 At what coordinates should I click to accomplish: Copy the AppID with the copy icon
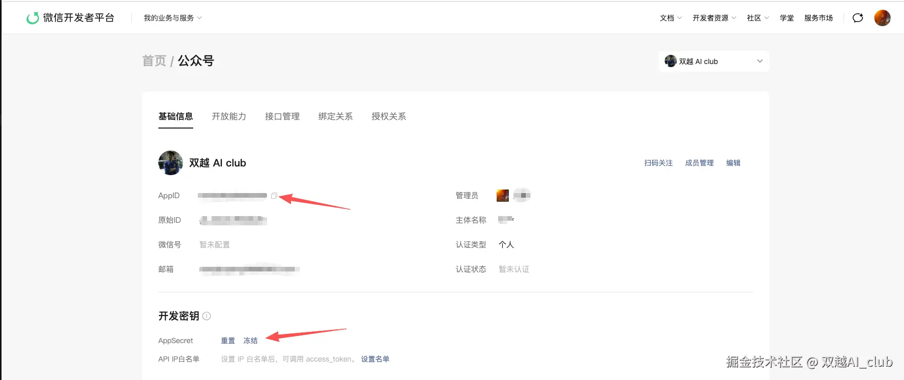click(274, 196)
